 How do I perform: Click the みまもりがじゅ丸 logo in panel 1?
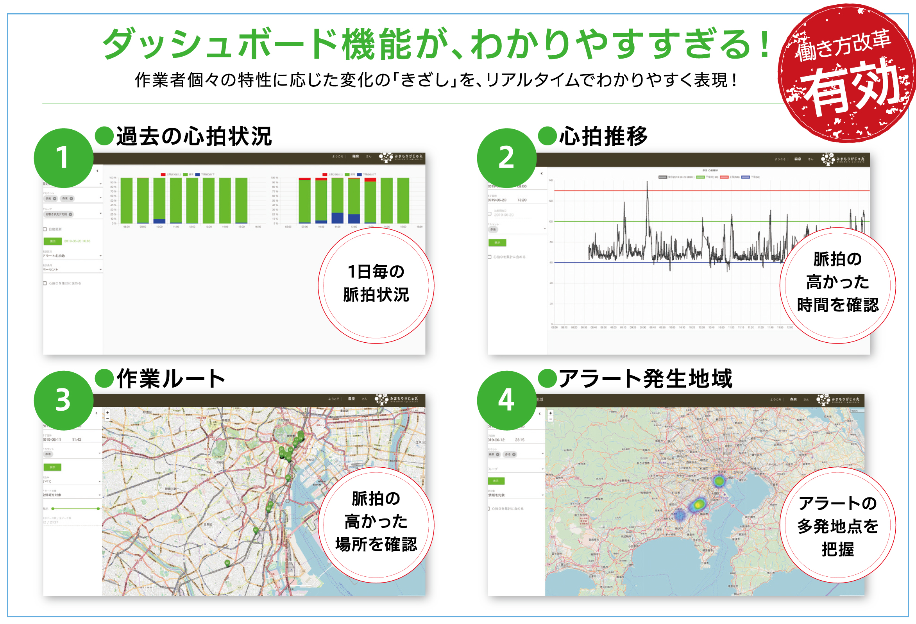[x=401, y=158]
